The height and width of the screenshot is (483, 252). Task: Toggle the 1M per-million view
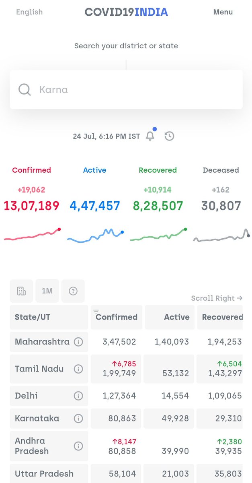pyautogui.click(x=47, y=291)
